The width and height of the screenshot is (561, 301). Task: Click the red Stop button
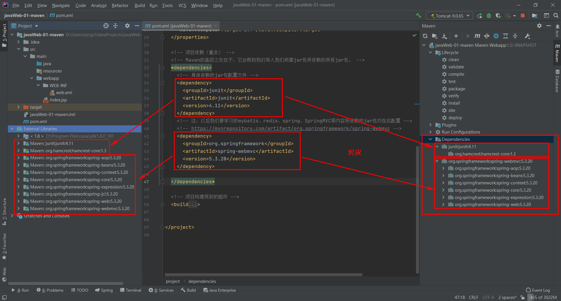[x=523, y=16]
